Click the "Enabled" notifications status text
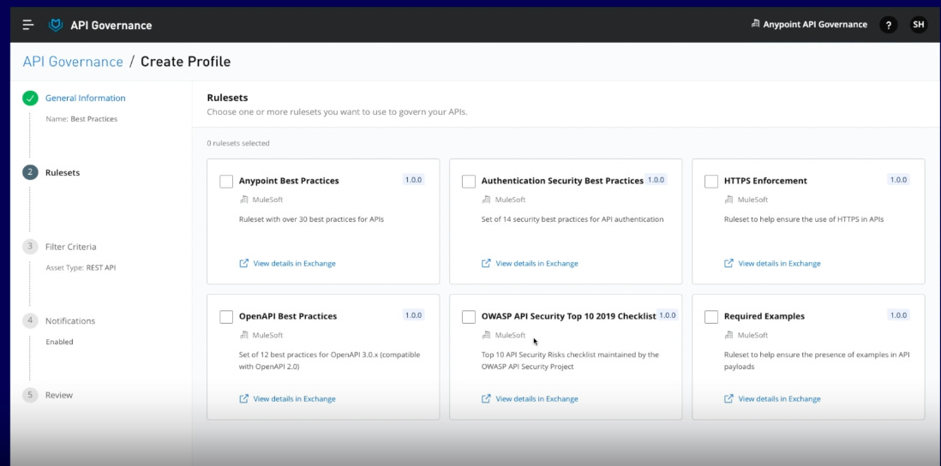This screenshot has height=466, width=941. point(59,342)
